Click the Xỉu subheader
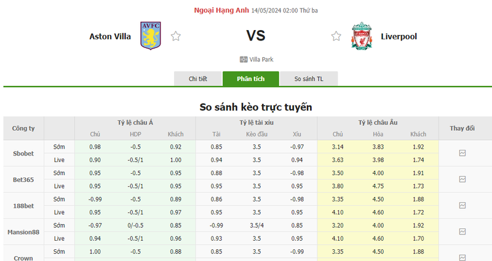 pos(297,134)
